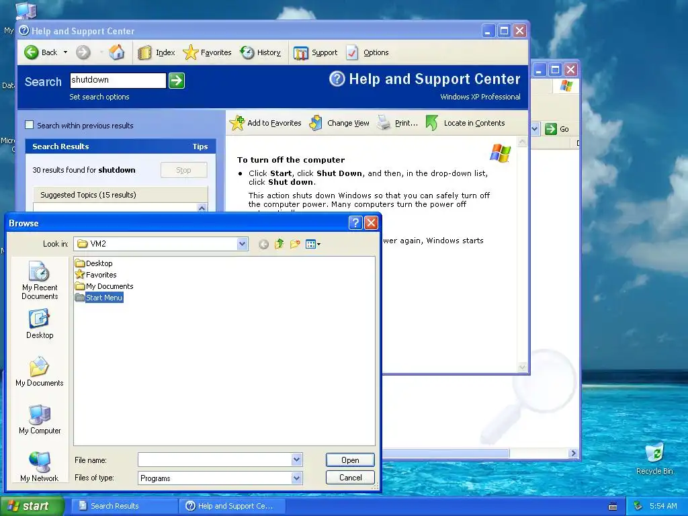
Task: Select Suggested Topics (15 results) header
Action: [120, 195]
